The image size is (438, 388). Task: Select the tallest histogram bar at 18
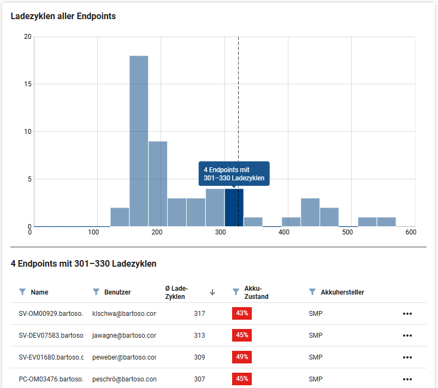click(139, 141)
